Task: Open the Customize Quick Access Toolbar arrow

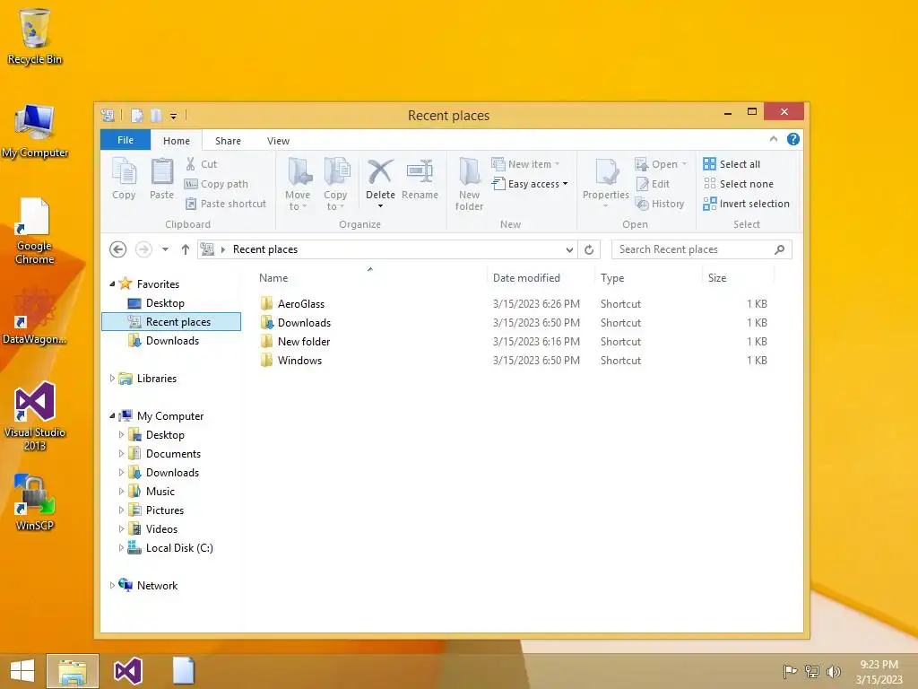Action: click(173, 116)
